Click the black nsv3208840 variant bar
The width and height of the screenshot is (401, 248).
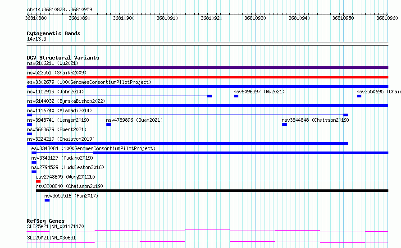(212, 191)
